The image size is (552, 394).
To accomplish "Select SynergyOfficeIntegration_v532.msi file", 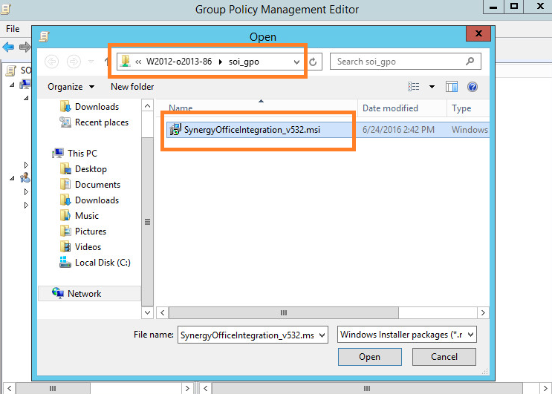I will pyautogui.click(x=252, y=130).
